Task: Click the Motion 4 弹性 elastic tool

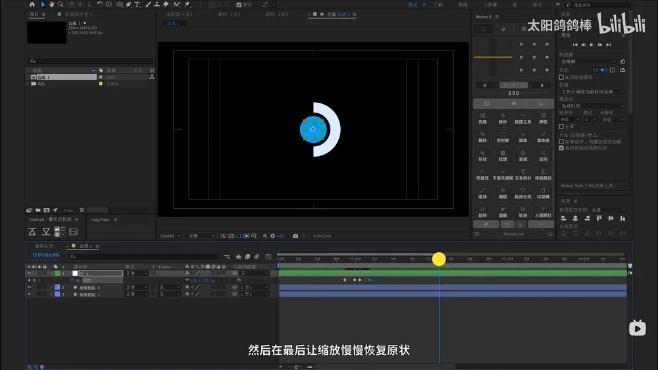Action: tap(543, 118)
